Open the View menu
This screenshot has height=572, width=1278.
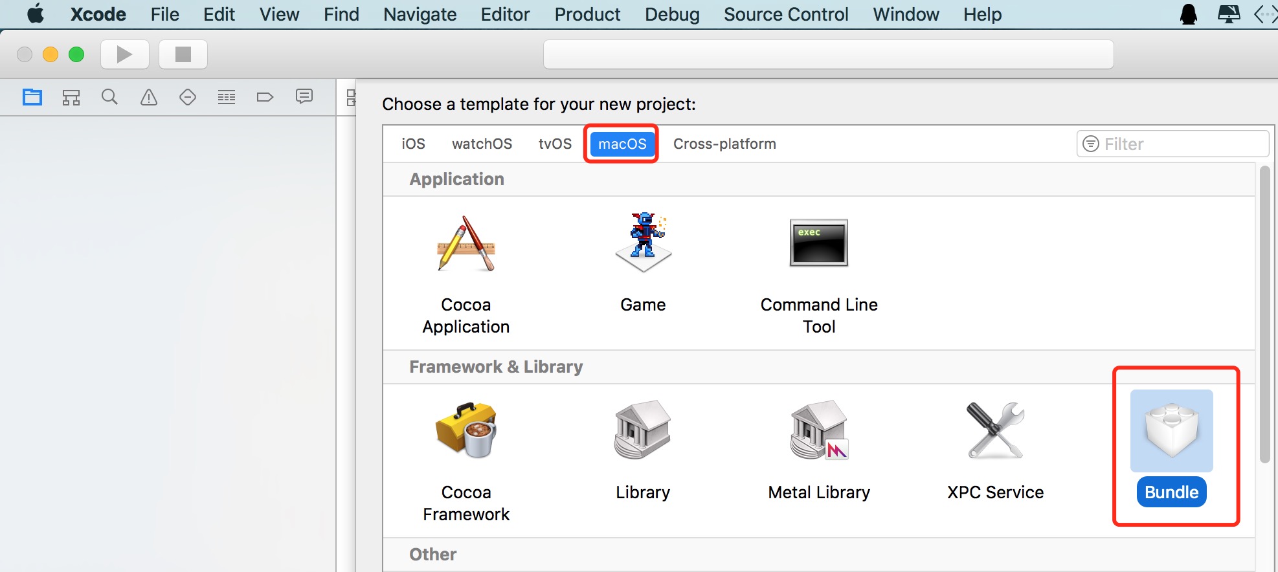click(x=279, y=14)
